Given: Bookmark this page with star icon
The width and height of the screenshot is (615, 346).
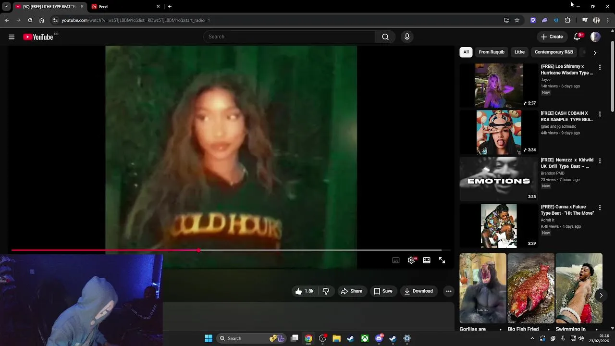Looking at the screenshot, I should [x=517, y=20].
